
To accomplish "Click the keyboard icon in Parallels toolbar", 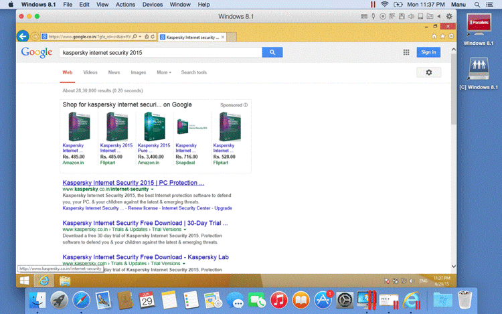I will 364,16.
